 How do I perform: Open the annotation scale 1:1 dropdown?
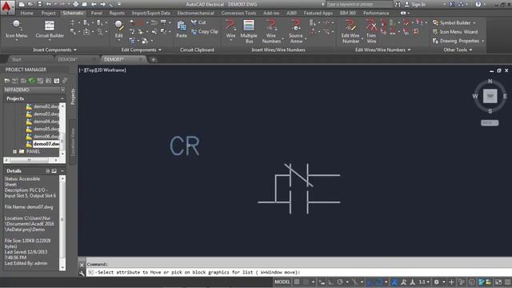[424, 282]
